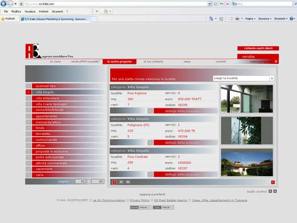Open the File menu
The image size is (297, 223).
click(x=6, y=11)
